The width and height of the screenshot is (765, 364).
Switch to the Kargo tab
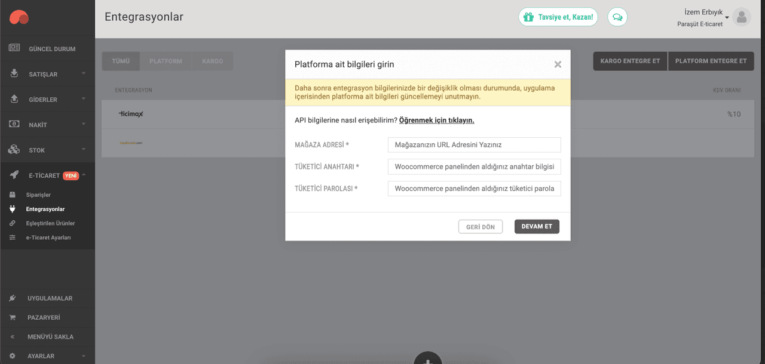(x=212, y=61)
